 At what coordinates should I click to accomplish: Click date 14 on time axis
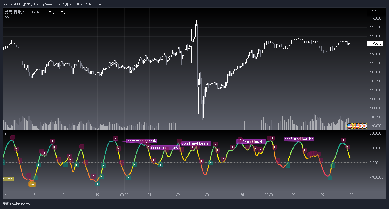click(5, 195)
